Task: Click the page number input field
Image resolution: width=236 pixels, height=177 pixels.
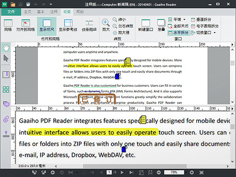Action: tap(109, 172)
